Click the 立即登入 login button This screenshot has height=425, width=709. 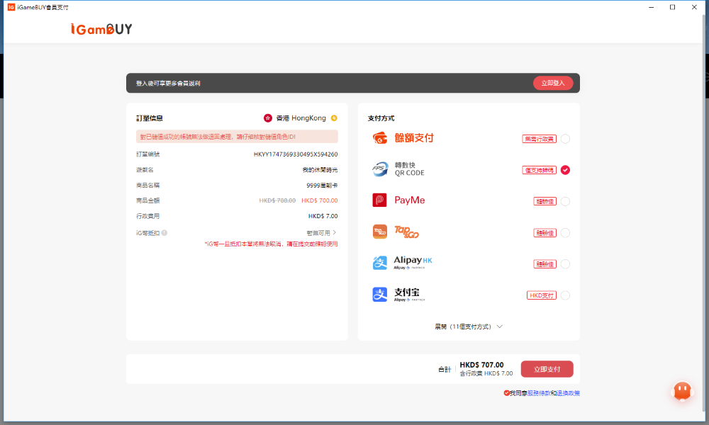553,83
